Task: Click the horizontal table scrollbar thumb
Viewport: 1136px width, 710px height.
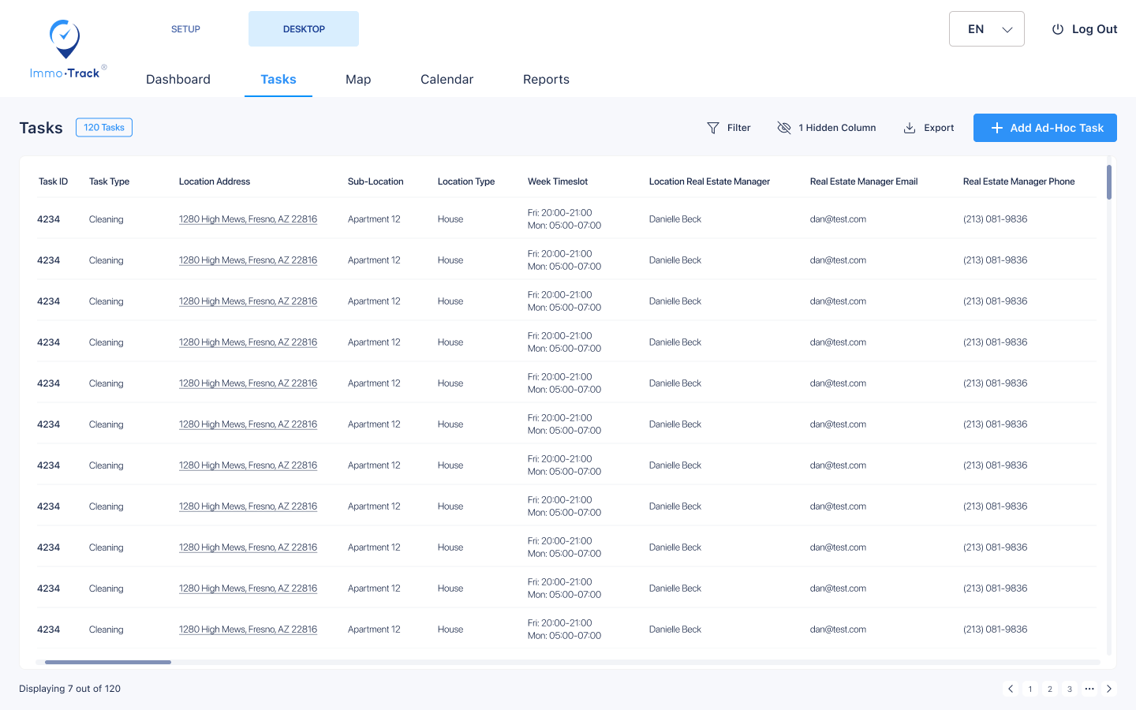Action: pyautogui.click(x=108, y=662)
